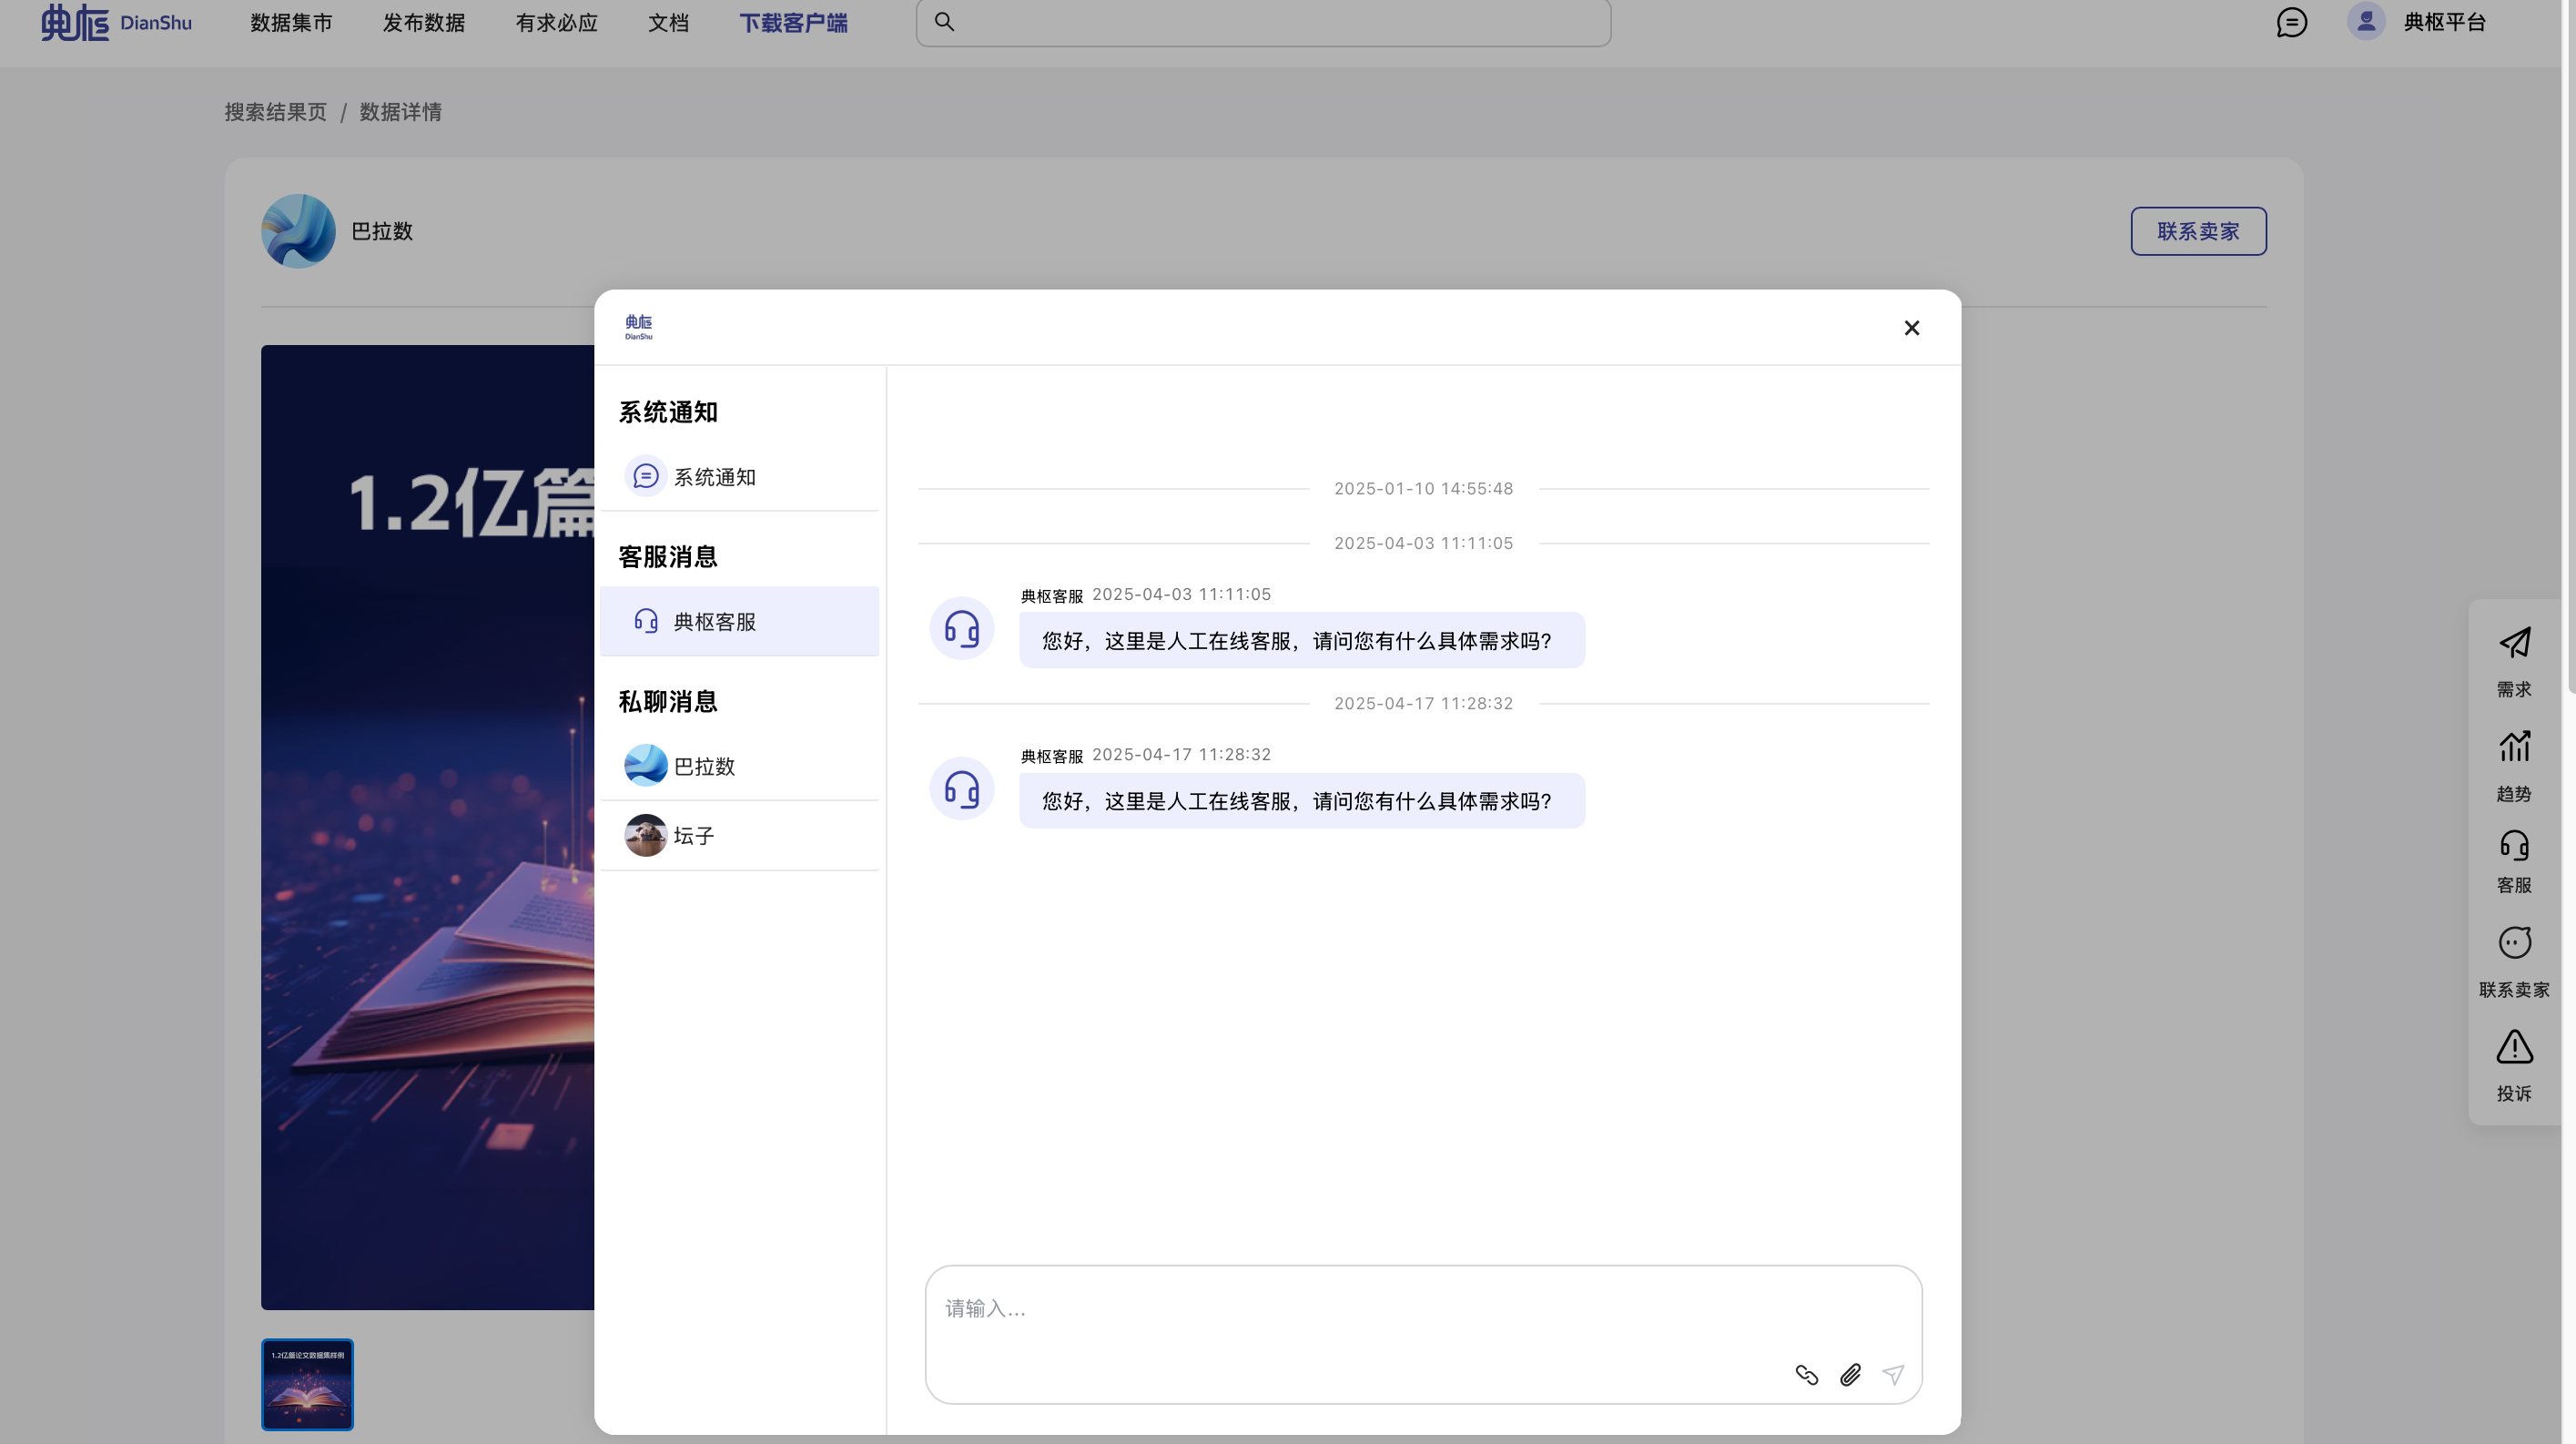Click the 2025-01-10 14:55:48 timestamp
Viewport: 2576px width, 1444px height.
1424,488
